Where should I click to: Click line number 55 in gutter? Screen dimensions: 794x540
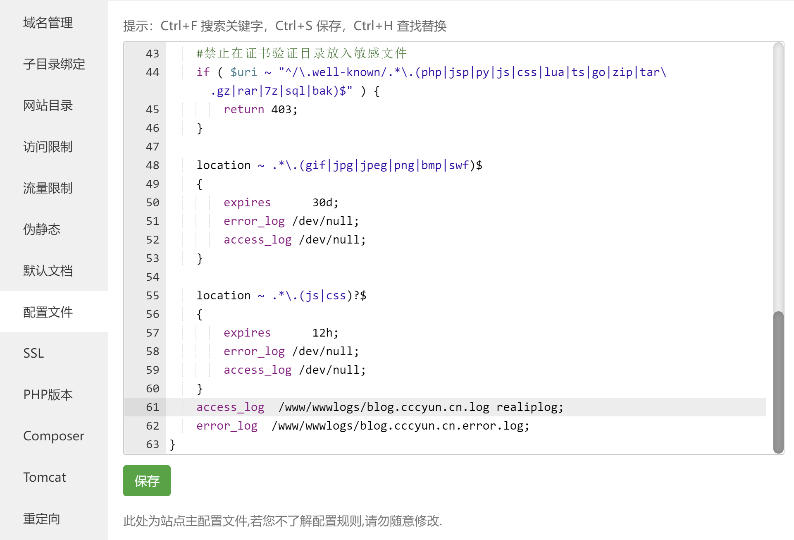tap(152, 296)
